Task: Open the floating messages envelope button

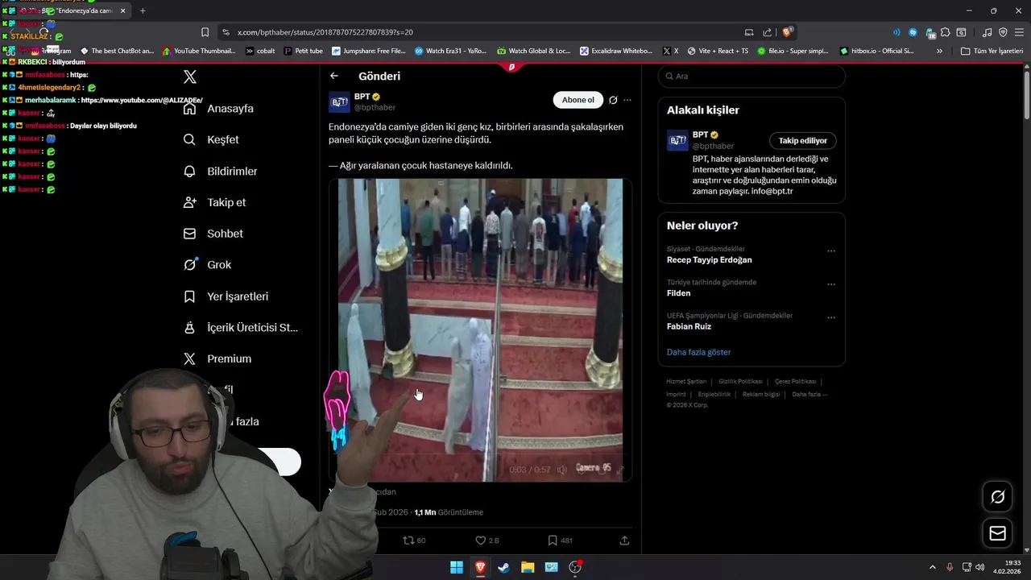Action: [x=998, y=533]
